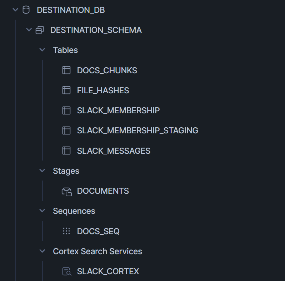Click the sequence dots icon beside DOCS_SEQ
Viewport: 285px width, 281px height.
coord(66,231)
